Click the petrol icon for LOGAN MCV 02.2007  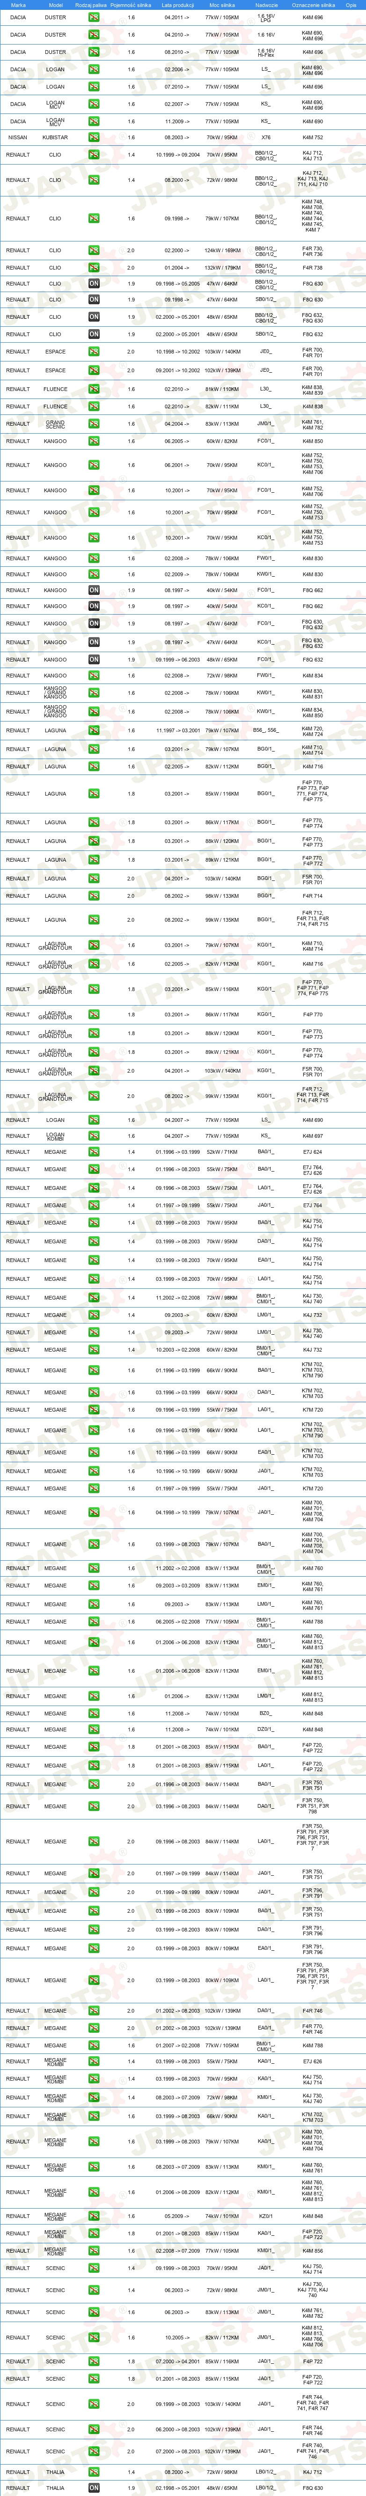[94, 104]
